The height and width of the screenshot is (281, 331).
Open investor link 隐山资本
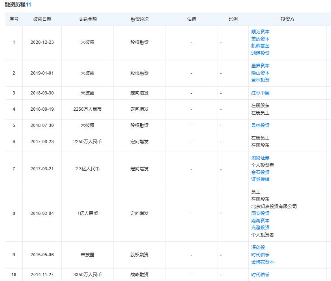coord(260,73)
